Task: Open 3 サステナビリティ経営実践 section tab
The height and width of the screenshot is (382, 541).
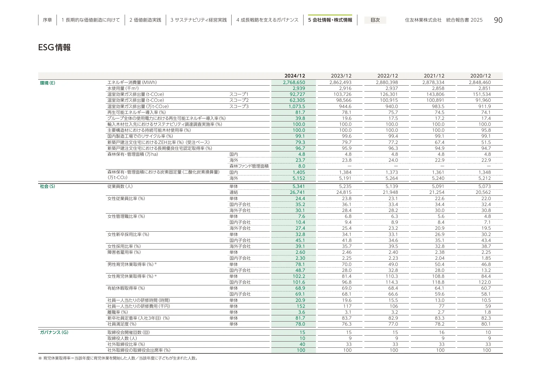Action: click(199, 20)
